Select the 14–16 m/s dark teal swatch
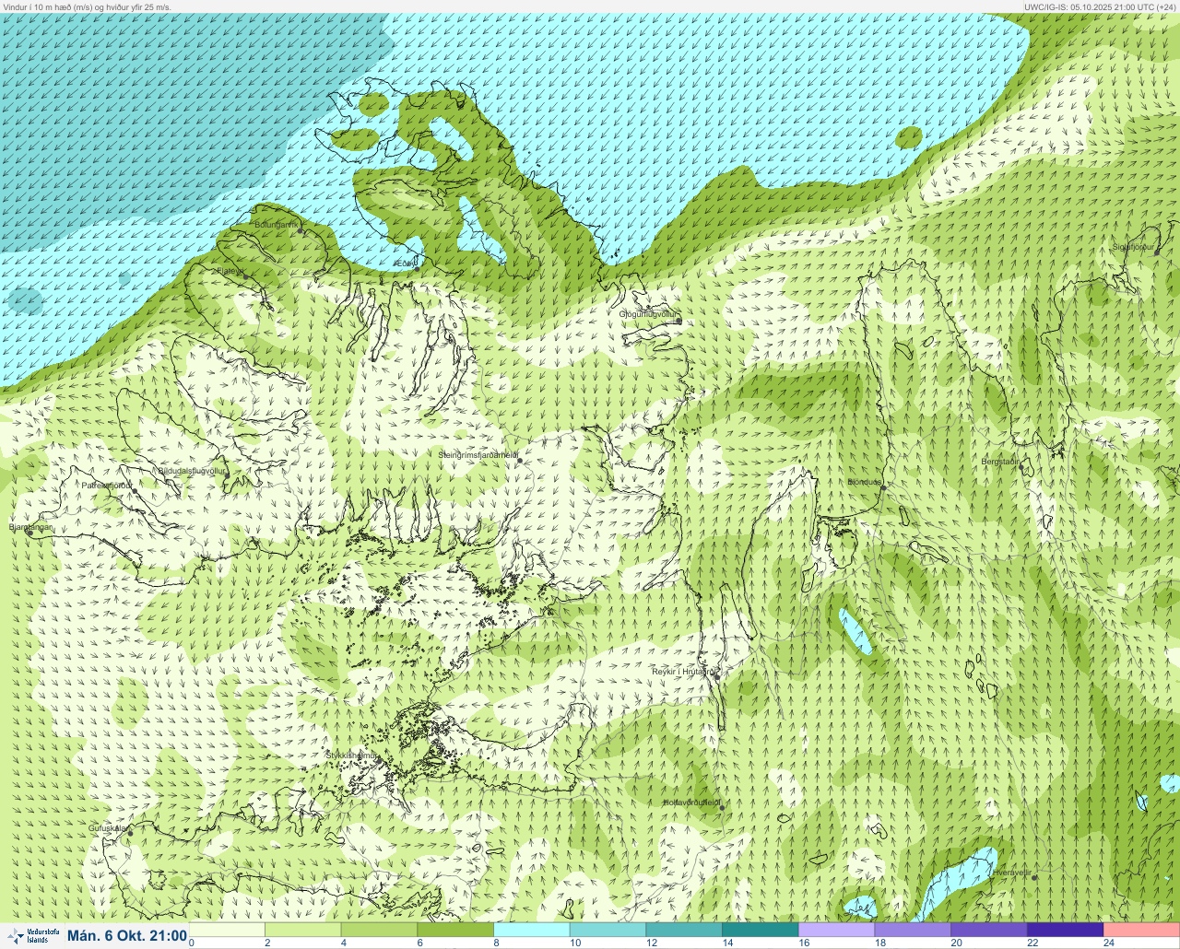 [x=761, y=930]
